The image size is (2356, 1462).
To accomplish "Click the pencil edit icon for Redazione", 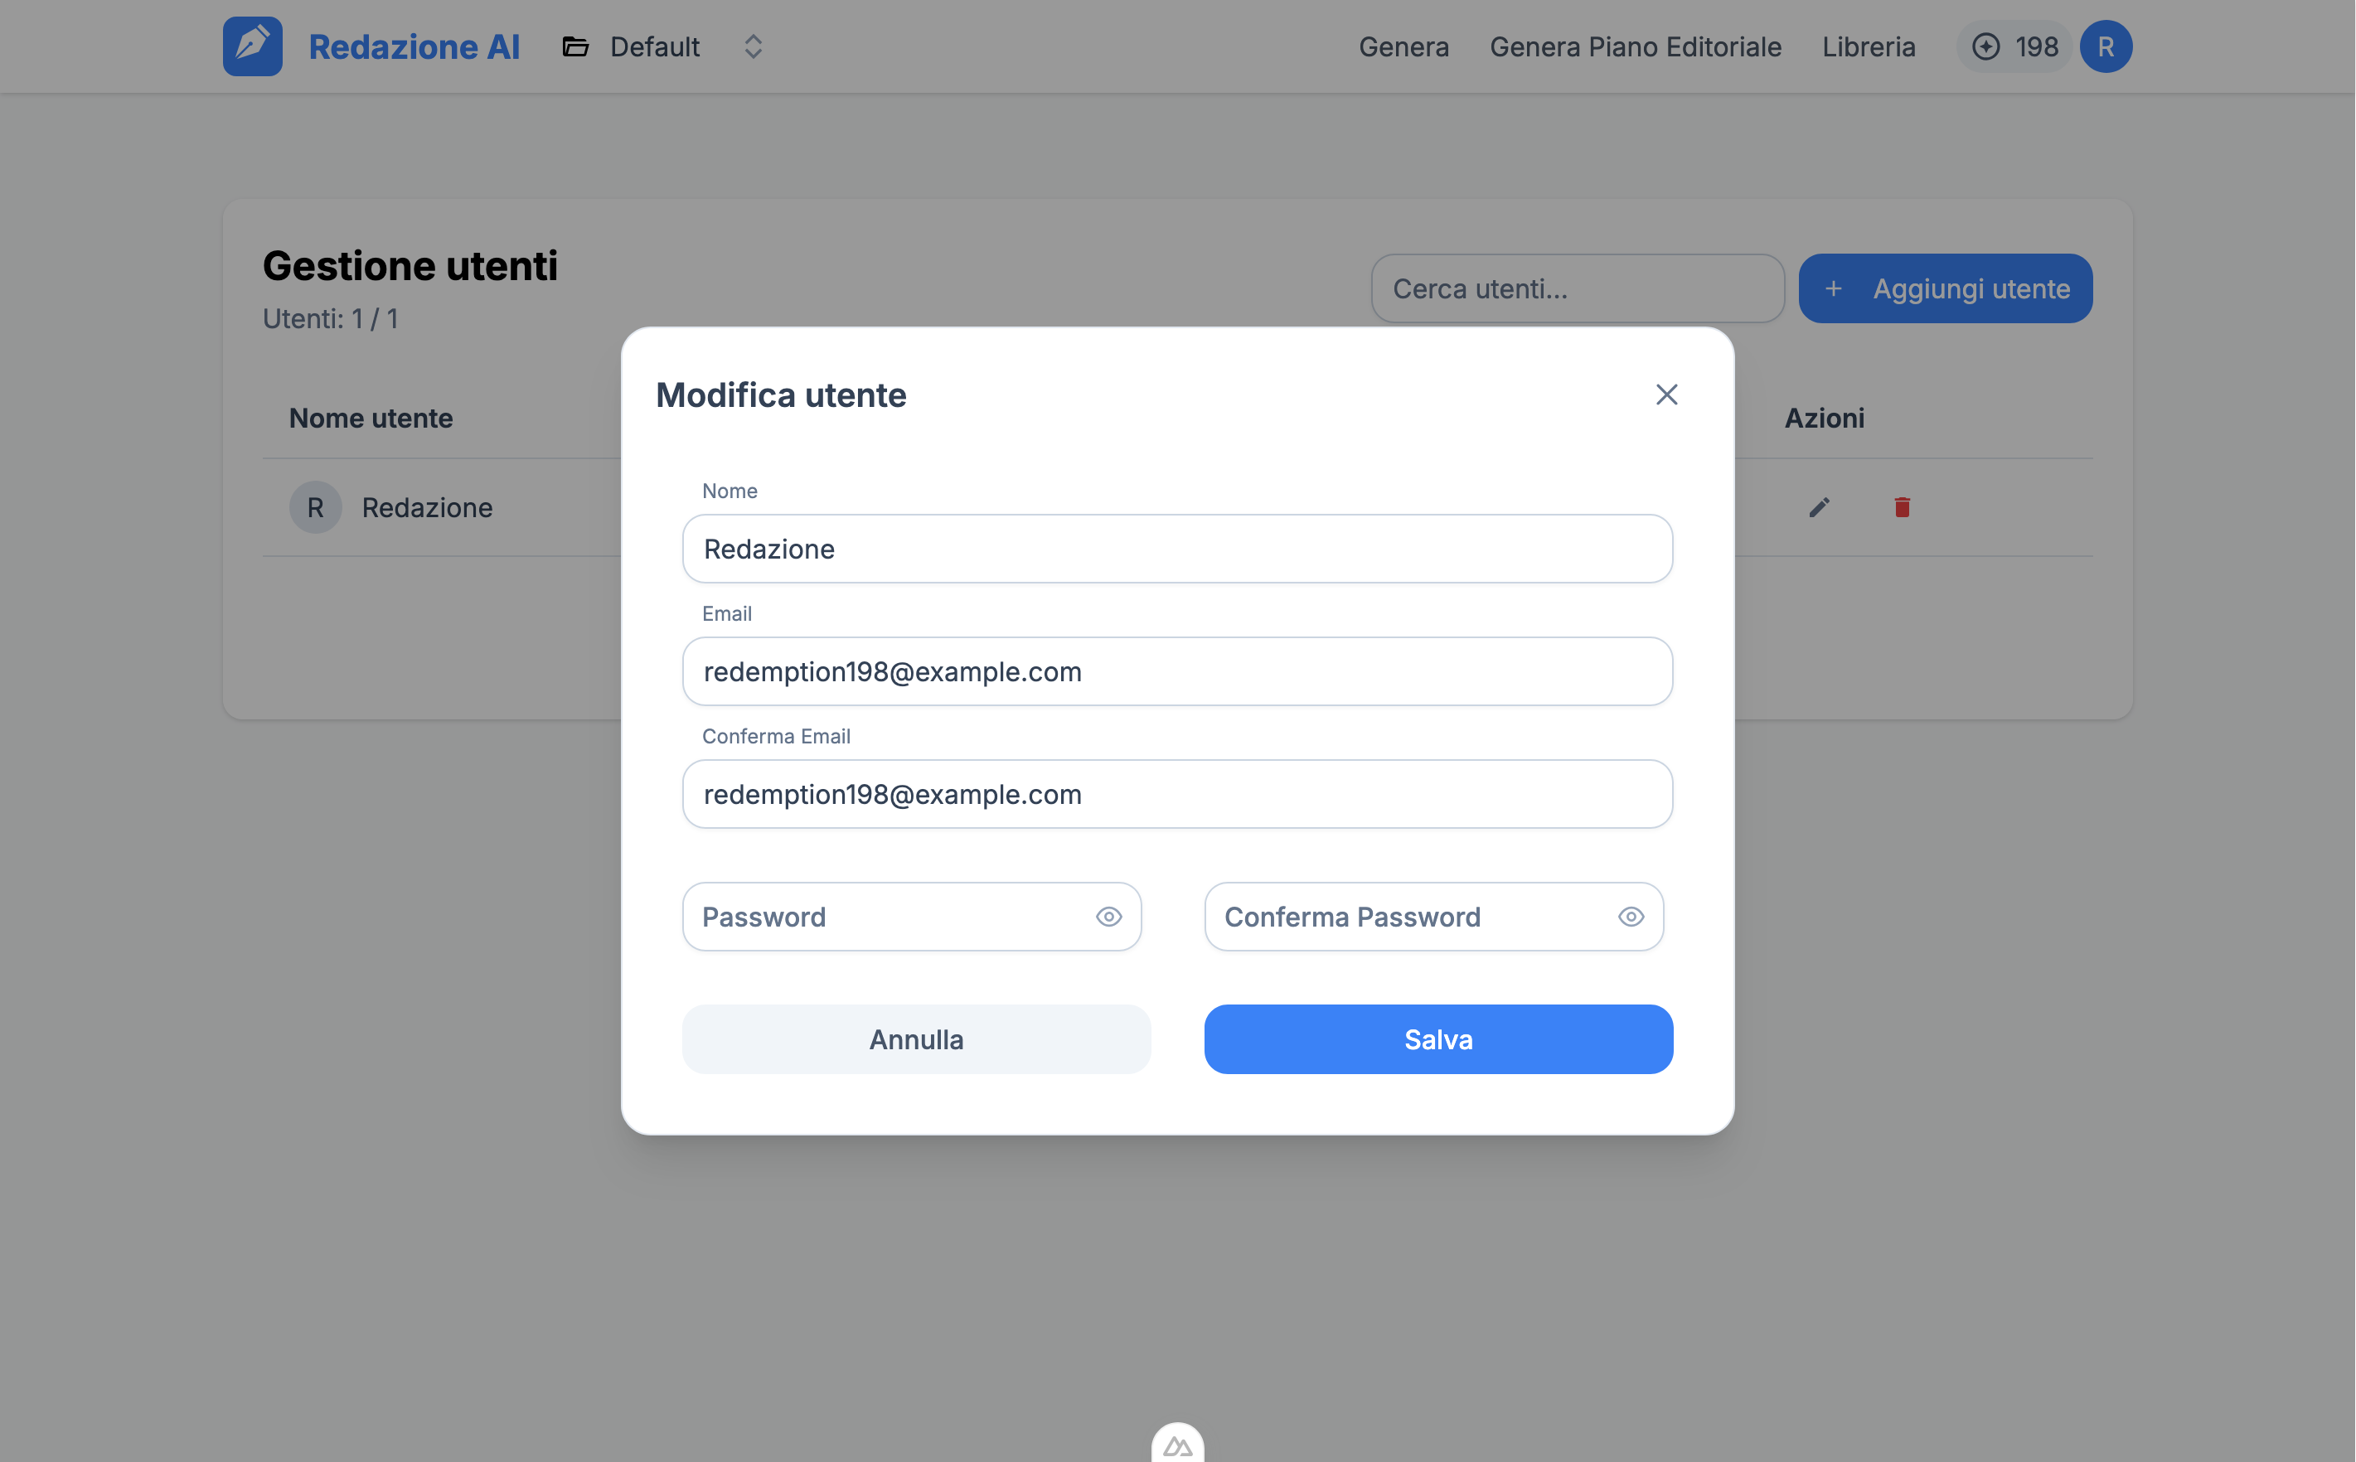I will (x=1819, y=507).
